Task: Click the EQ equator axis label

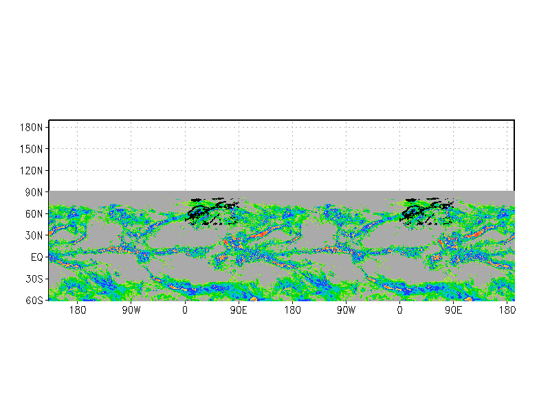Action: click(36, 257)
